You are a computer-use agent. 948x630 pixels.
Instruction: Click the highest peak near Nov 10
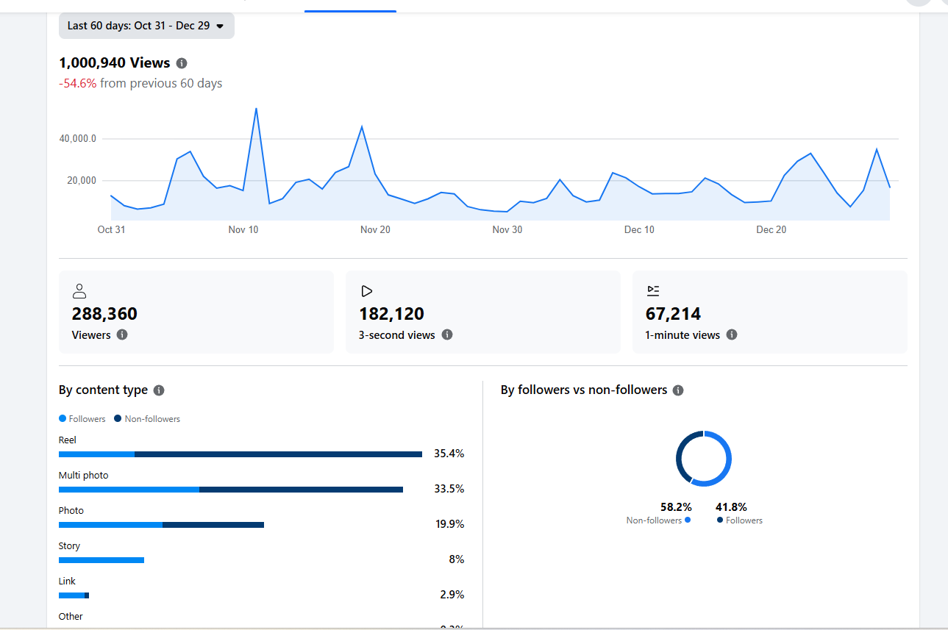256,109
